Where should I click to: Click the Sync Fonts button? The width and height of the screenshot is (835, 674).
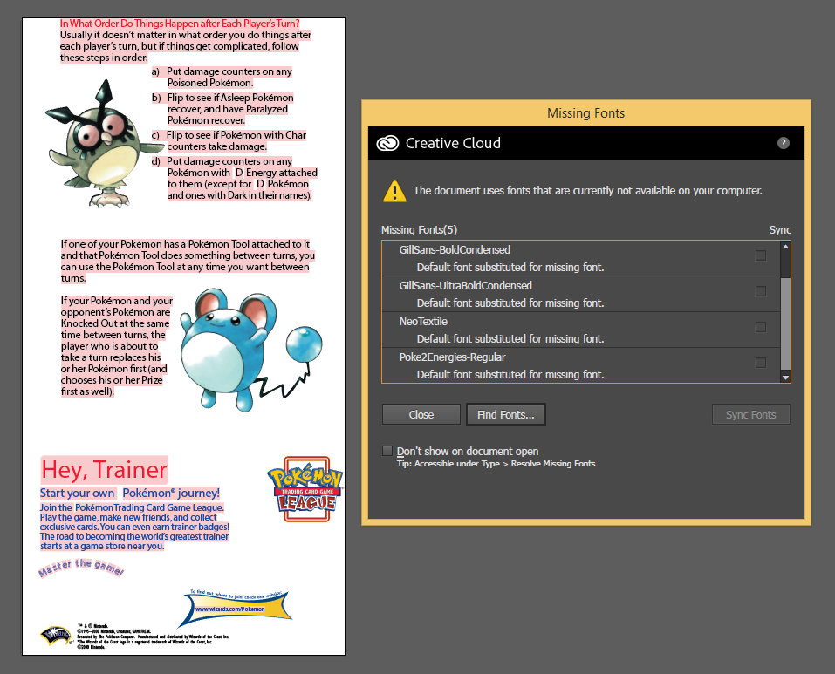pos(751,414)
